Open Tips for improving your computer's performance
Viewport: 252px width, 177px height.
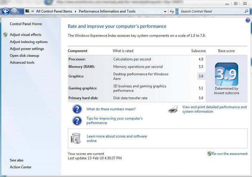tap(115, 121)
